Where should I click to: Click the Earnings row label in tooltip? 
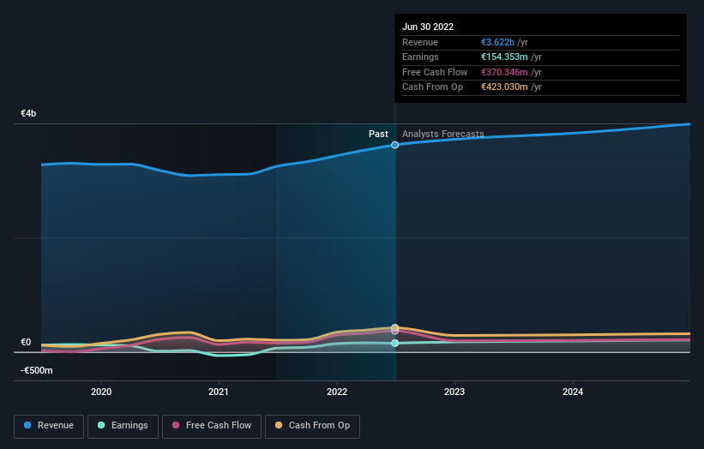click(x=420, y=57)
